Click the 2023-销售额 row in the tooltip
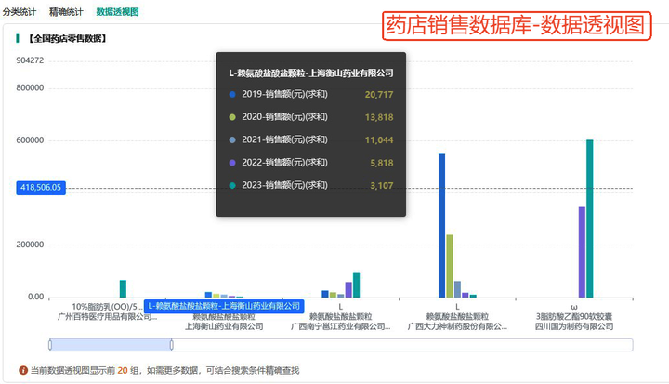Image resolution: width=669 pixels, height=384 pixels. [x=311, y=185]
